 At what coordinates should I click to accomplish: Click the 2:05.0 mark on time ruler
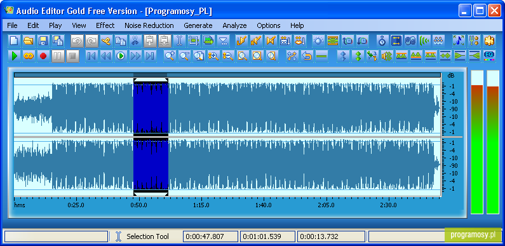click(x=326, y=205)
